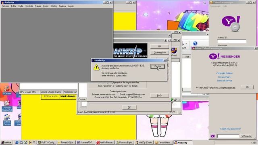Click Commit Charge status in Process Explorer
This screenshot has width=258, height=145.
[x=50, y=92]
